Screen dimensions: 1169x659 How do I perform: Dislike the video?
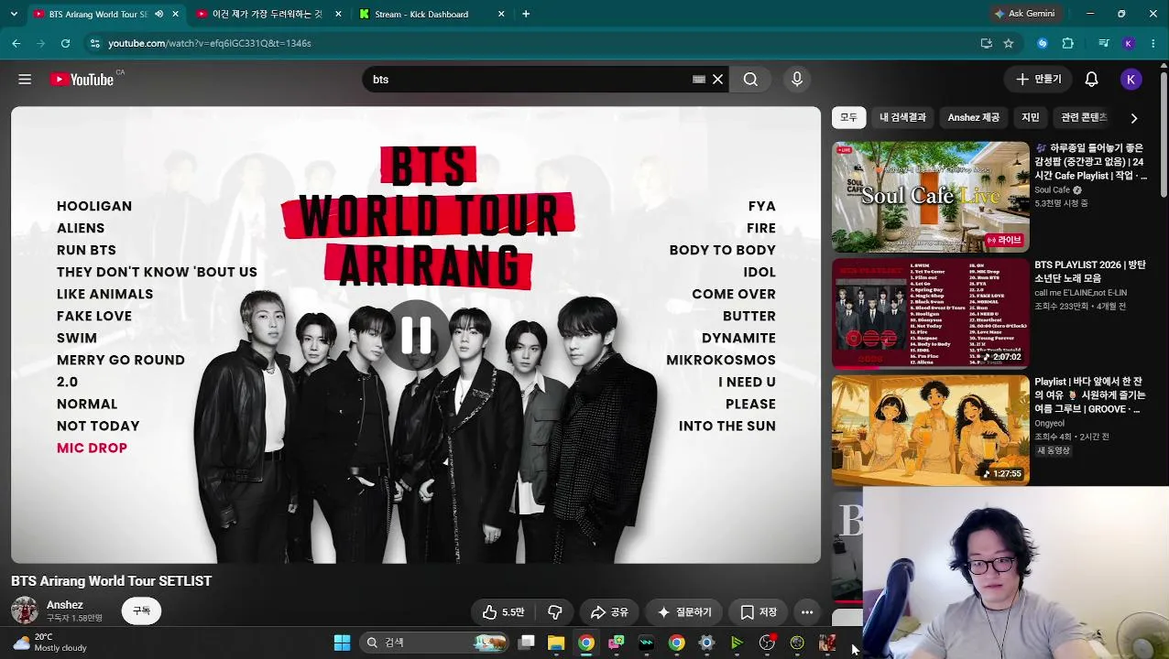point(554,612)
